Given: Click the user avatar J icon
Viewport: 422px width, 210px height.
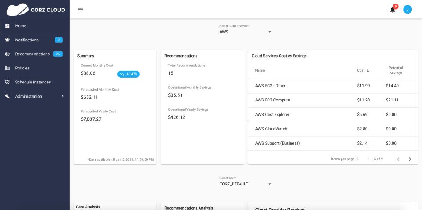Looking at the screenshot, I should (x=407, y=9).
